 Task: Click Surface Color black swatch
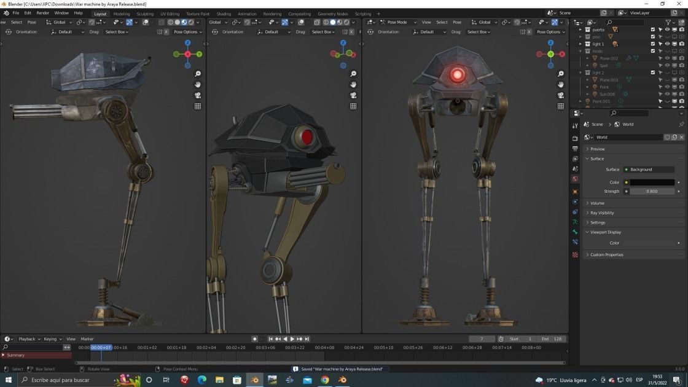[652, 182]
